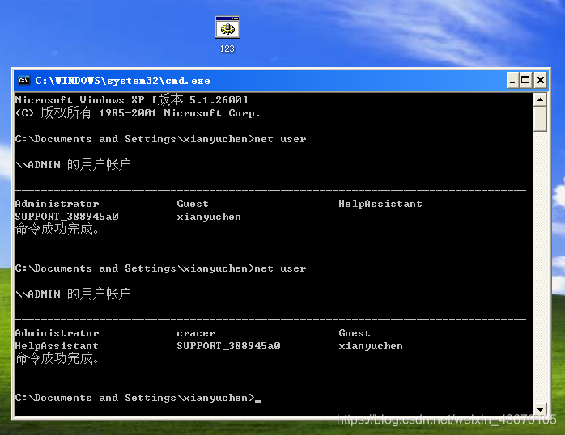This screenshot has height=435, width=565.
Task: Click the console scrollbar up arrow
Action: (x=540, y=99)
